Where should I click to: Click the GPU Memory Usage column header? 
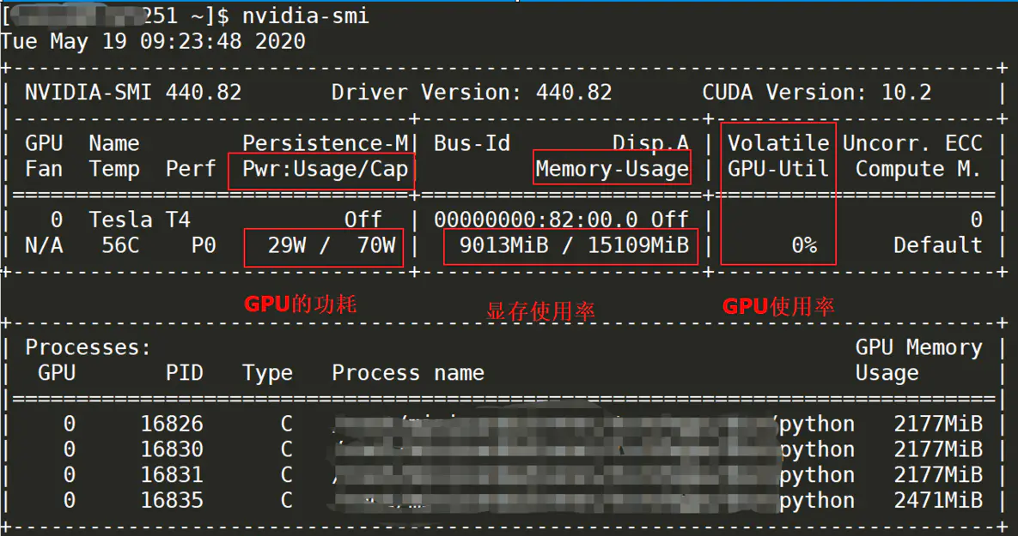click(918, 359)
